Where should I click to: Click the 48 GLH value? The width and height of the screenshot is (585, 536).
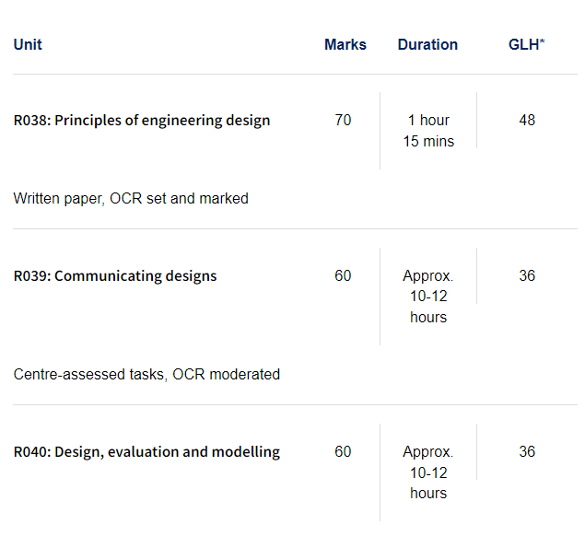point(527,120)
